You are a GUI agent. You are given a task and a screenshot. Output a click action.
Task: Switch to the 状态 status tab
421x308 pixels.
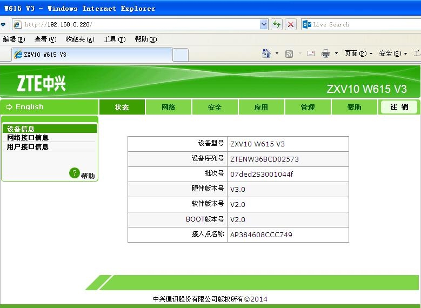coord(122,107)
